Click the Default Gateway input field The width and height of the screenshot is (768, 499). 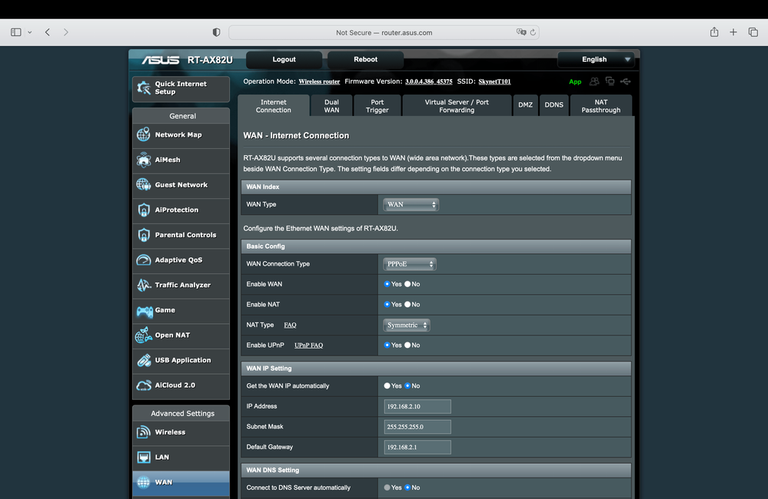[417, 447]
